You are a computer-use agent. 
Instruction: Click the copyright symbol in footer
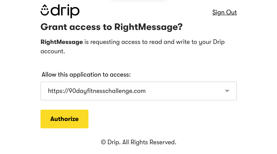pyautogui.click(x=103, y=142)
